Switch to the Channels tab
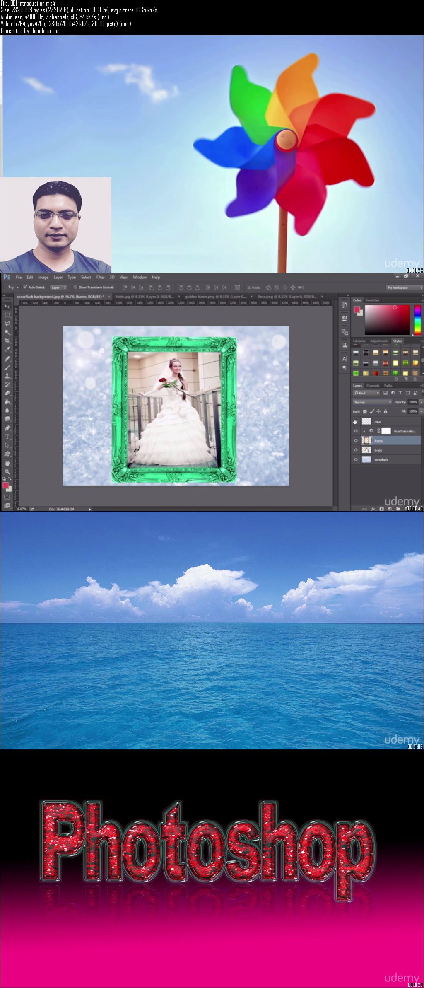This screenshot has height=988, width=424. tap(373, 386)
